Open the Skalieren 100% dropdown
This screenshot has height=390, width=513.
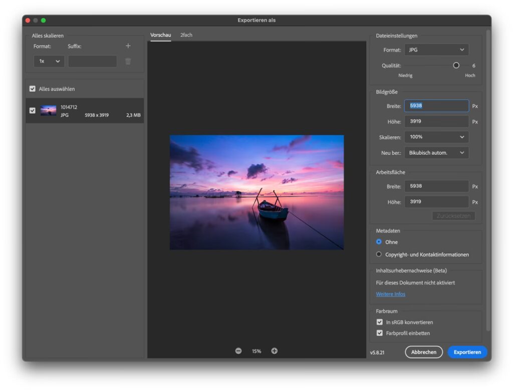click(436, 137)
